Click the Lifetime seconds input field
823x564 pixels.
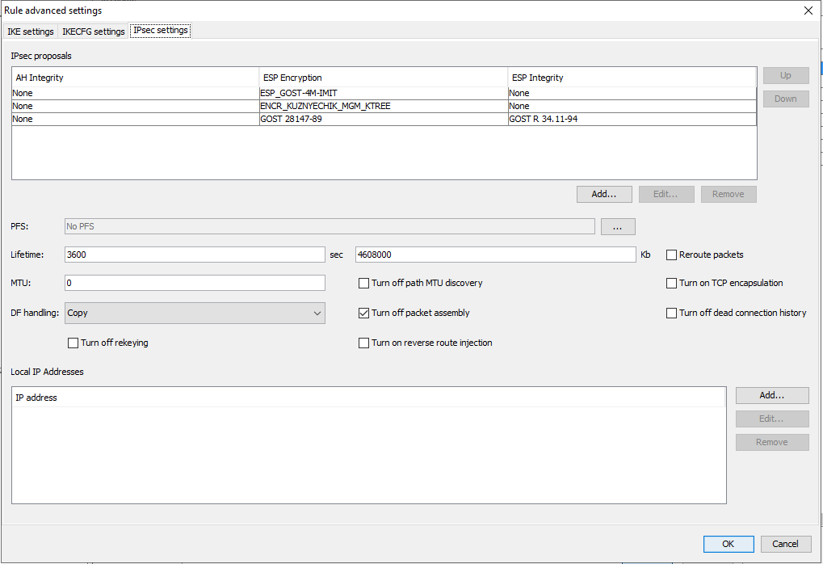click(x=195, y=255)
